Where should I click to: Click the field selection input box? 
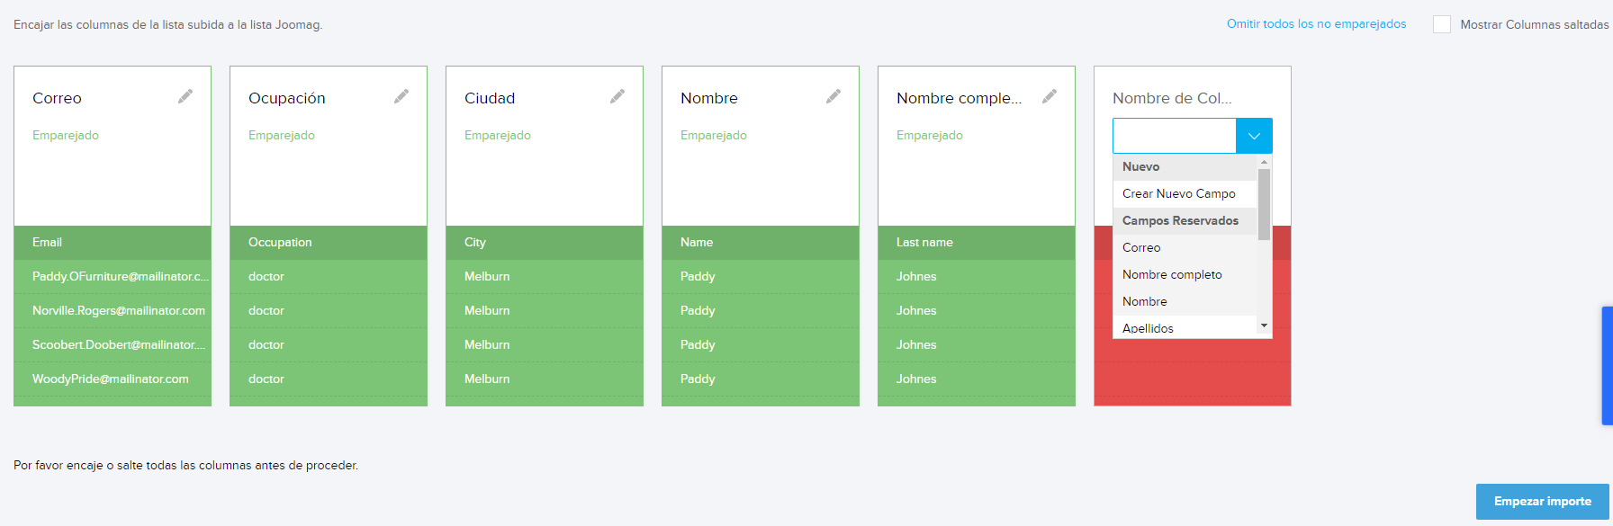pos(1174,136)
